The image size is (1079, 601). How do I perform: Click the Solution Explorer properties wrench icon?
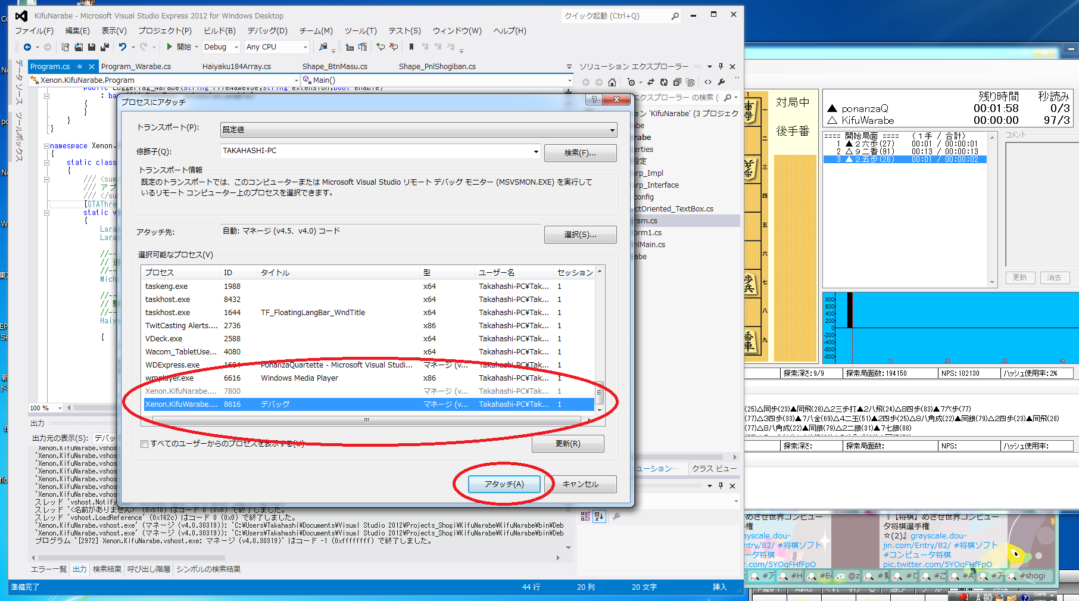[721, 82]
